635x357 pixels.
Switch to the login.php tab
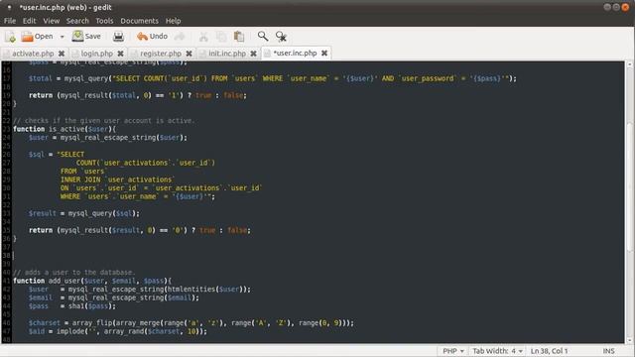[x=97, y=54]
